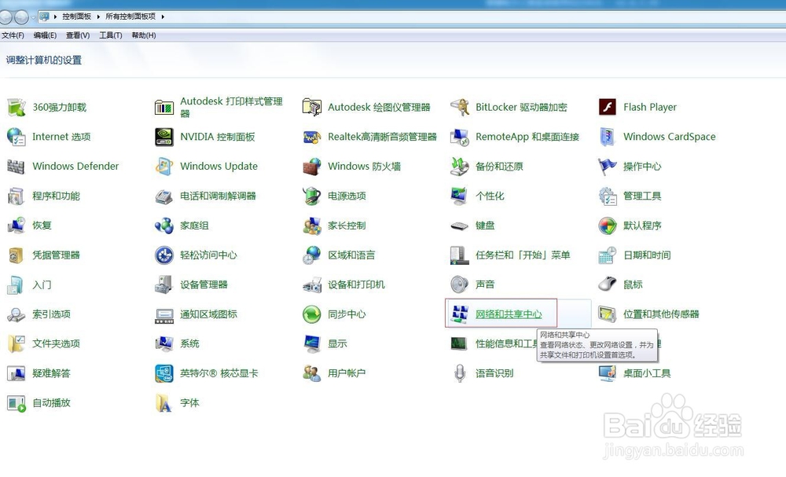Open the Flash Player icon
Screen dimensions: 786x477
coord(607,107)
